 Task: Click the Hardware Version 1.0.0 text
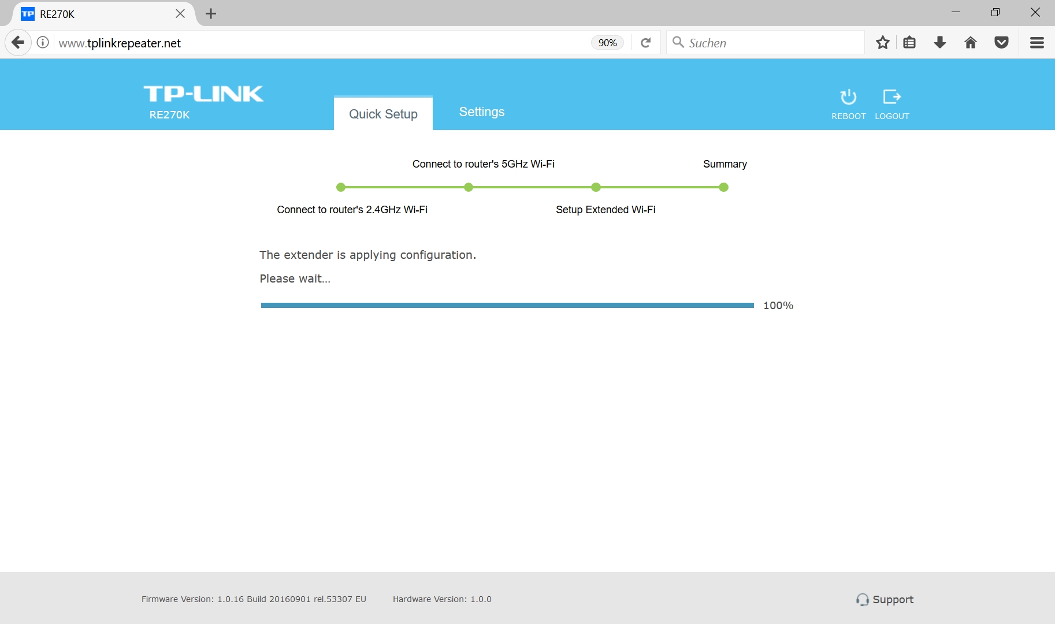point(442,599)
